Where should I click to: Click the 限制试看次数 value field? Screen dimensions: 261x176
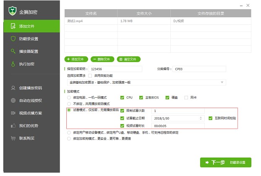click(x=178, y=111)
